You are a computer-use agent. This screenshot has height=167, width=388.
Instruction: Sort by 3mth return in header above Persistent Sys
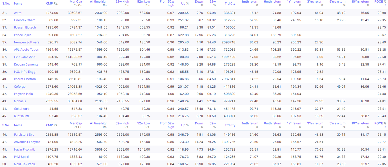tap(250, 125)
